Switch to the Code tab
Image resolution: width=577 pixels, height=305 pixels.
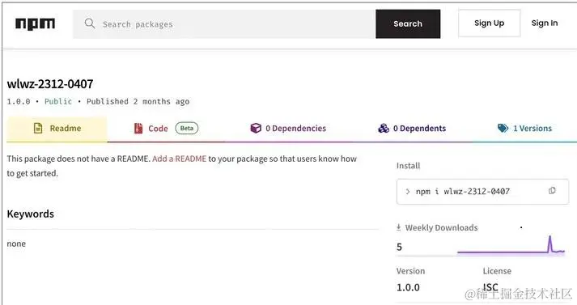tap(166, 129)
